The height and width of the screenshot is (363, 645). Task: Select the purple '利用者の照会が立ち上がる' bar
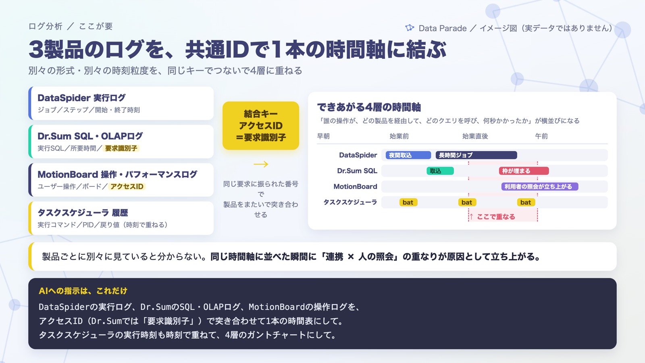click(x=540, y=187)
